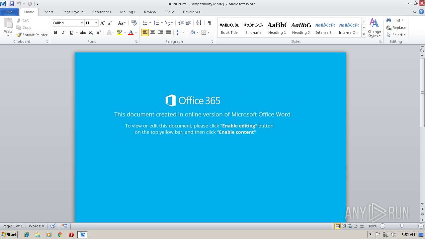Open the bullets list dropdown arrow
Viewport: 425px width, 239px height.
[150, 23]
